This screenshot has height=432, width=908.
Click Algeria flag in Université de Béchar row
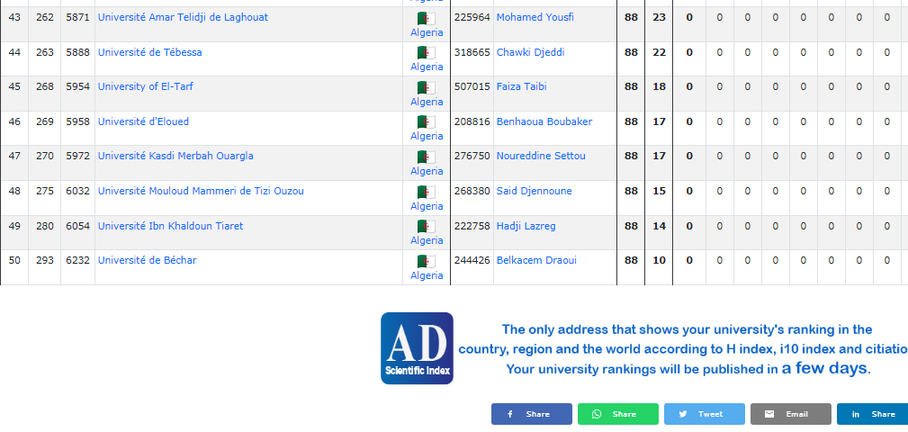coord(427,262)
